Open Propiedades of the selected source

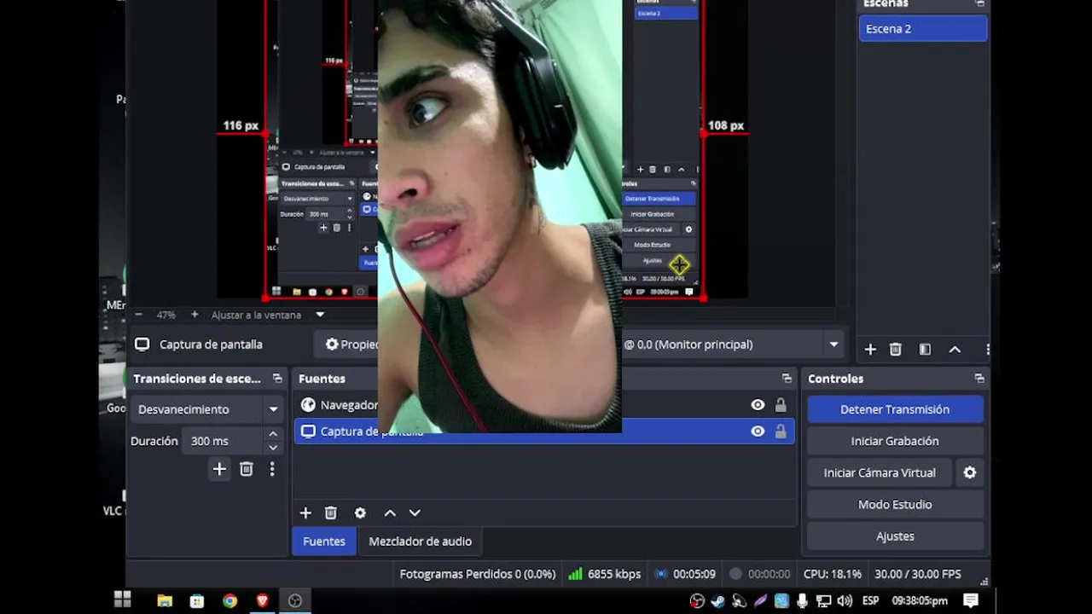[x=351, y=345]
